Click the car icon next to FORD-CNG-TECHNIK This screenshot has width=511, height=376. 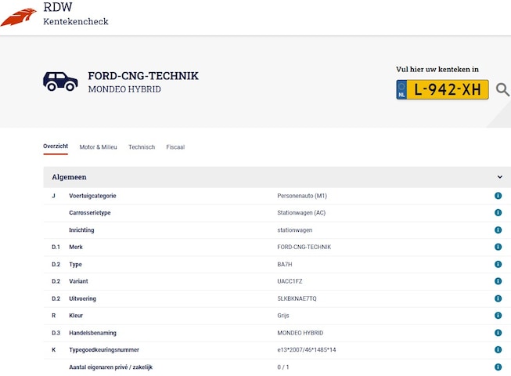[60, 81]
